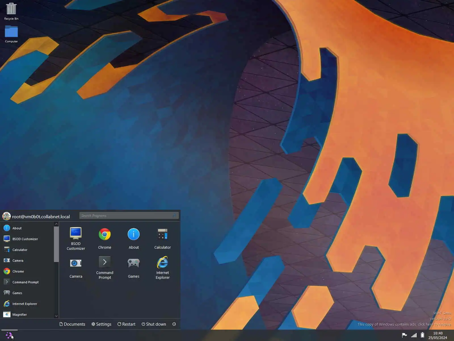
Task: Select Games in the left programs list
Action: [x=27, y=293]
